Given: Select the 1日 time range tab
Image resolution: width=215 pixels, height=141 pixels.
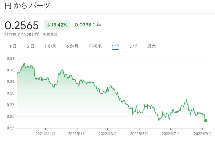Looking at the screenshot, I should (x=13, y=46).
